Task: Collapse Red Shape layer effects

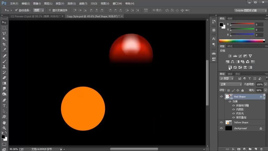Action: pos(264,97)
